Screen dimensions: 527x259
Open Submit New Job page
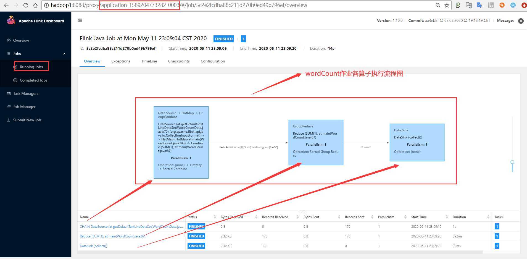(x=27, y=120)
